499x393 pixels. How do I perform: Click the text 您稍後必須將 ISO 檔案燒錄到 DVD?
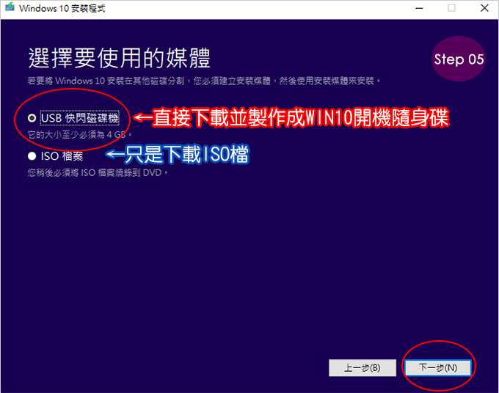click(98, 172)
